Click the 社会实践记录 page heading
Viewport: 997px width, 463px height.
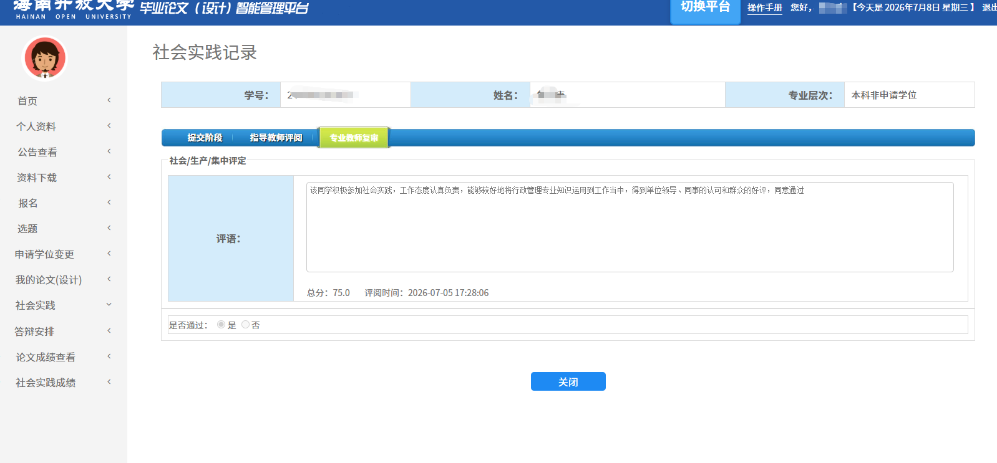205,52
